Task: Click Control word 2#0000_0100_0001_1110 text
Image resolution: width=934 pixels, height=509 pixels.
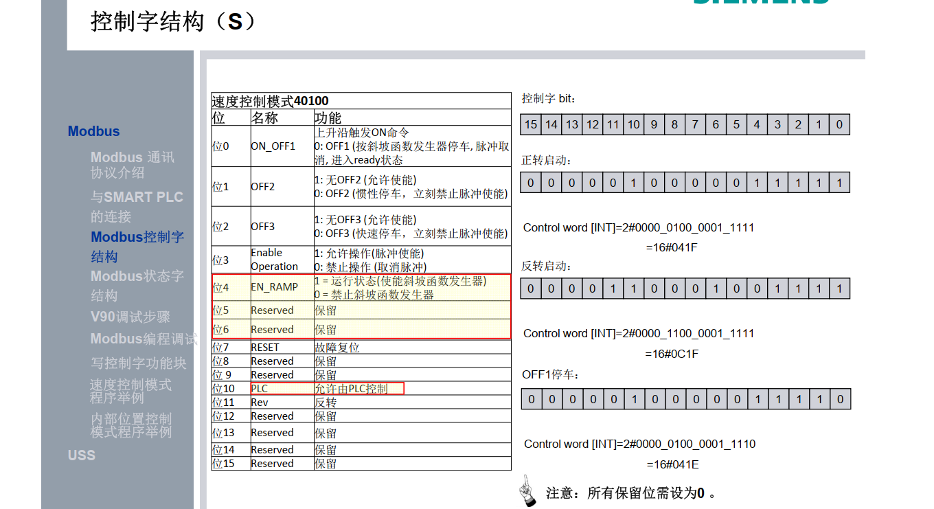Action: pos(639,444)
